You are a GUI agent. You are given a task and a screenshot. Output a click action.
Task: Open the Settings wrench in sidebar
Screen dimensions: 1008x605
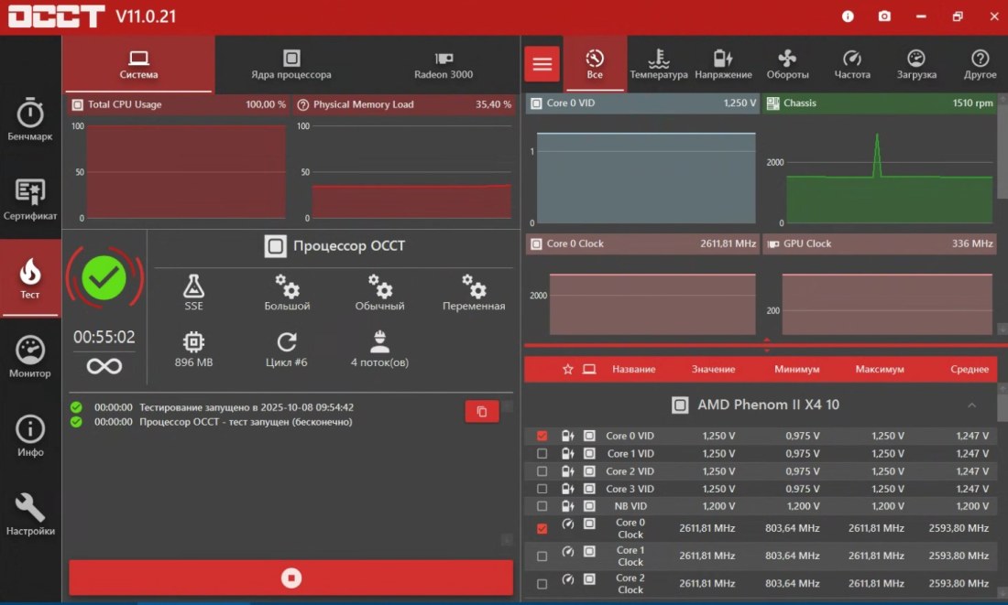[x=30, y=513]
